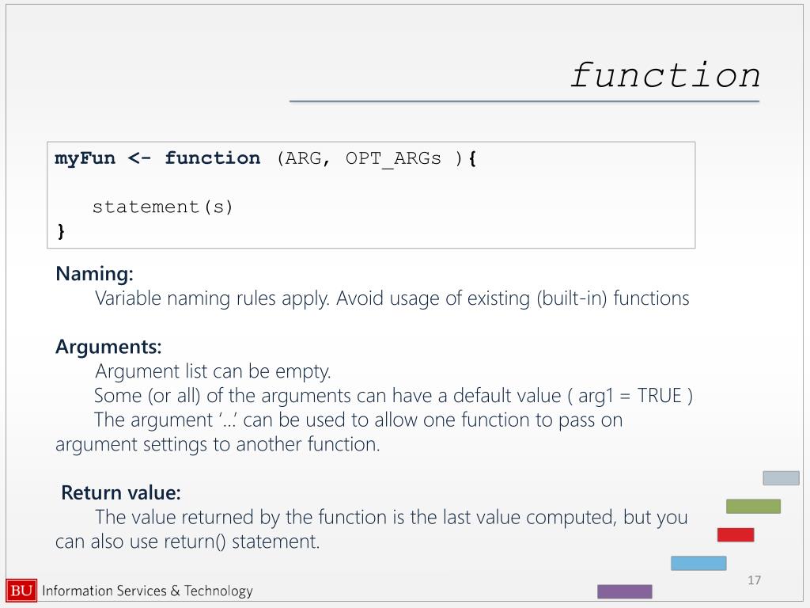This screenshot has width=810, height=608.
Task: Click the 'Variable naming rules apply' sentence
Action: pyautogui.click(x=212, y=298)
